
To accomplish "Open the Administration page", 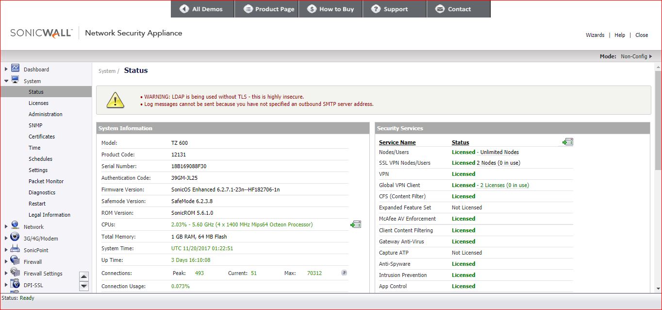I will [46, 114].
